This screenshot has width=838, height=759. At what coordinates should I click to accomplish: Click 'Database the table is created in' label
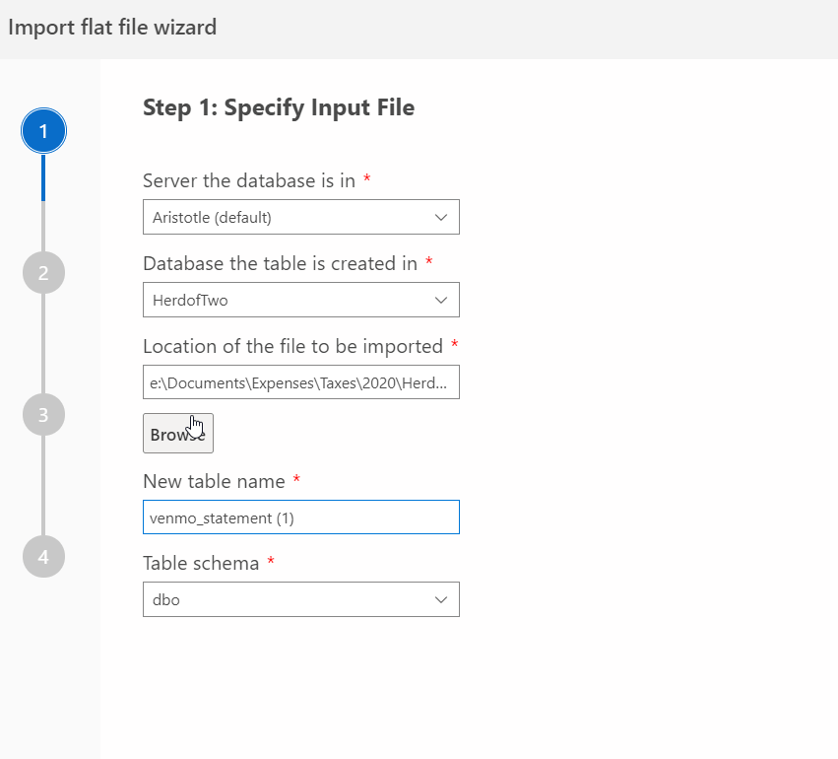[281, 263]
